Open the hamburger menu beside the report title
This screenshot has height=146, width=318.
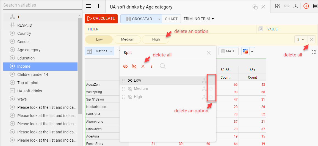pyautogui.click(x=89, y=6)
